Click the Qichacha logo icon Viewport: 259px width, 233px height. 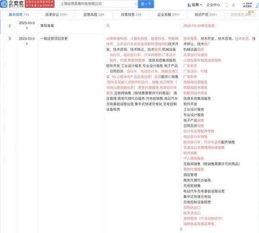coord(4,4)
